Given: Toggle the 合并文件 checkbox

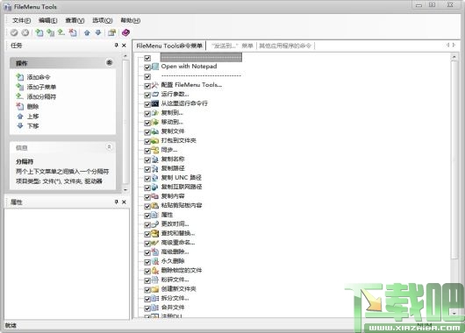Looking at the screenshot, I should point(147,308).
